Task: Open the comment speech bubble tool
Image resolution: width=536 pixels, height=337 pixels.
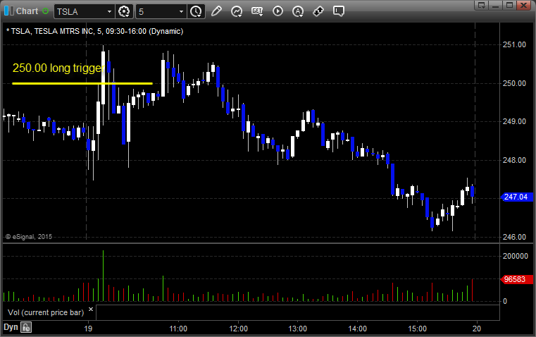Action: coord(338,11)
